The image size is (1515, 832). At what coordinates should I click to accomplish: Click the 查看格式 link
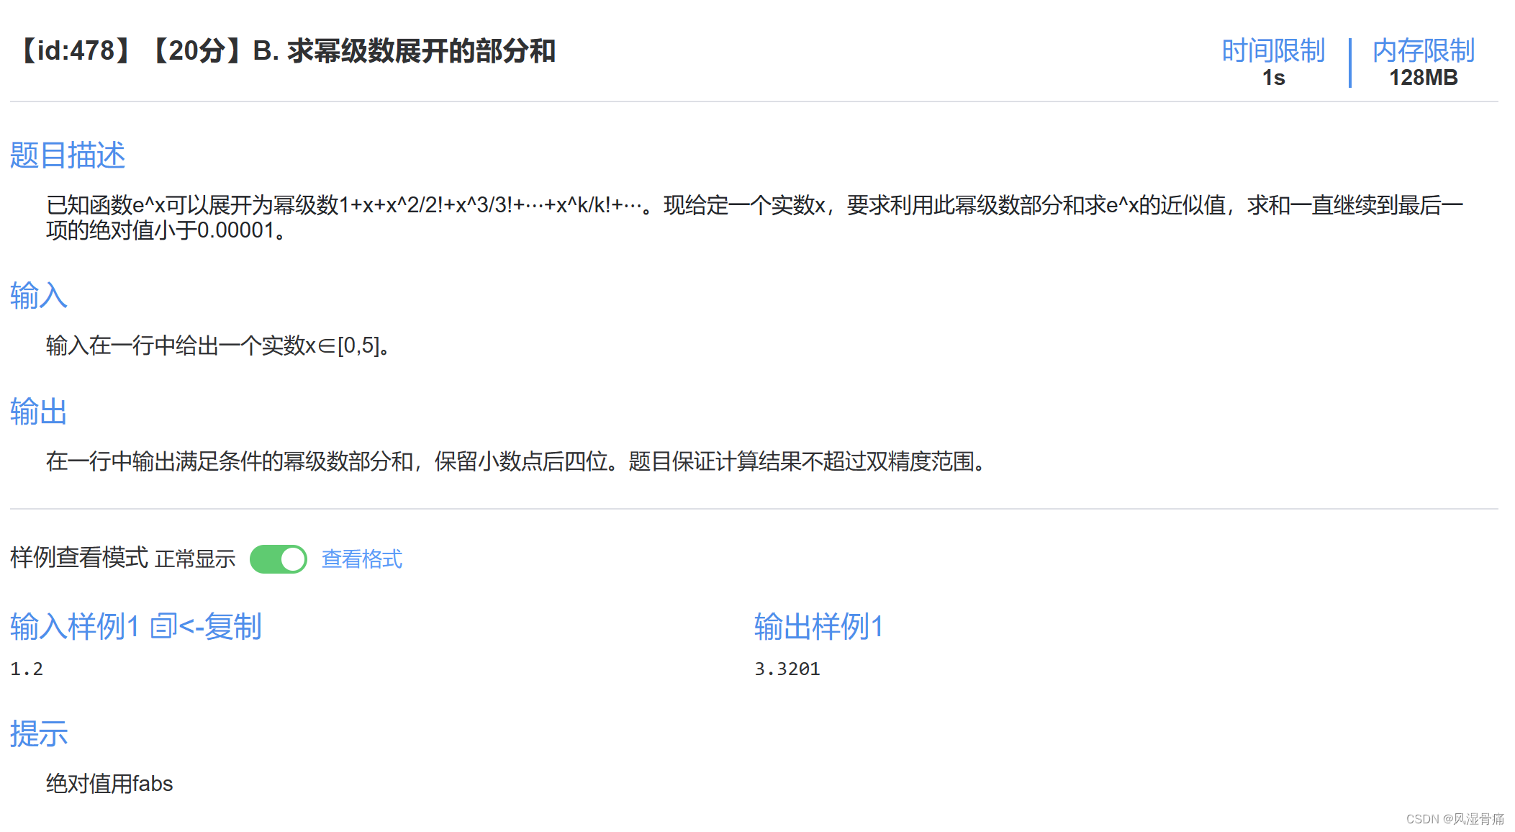click(x=361, y=559)
